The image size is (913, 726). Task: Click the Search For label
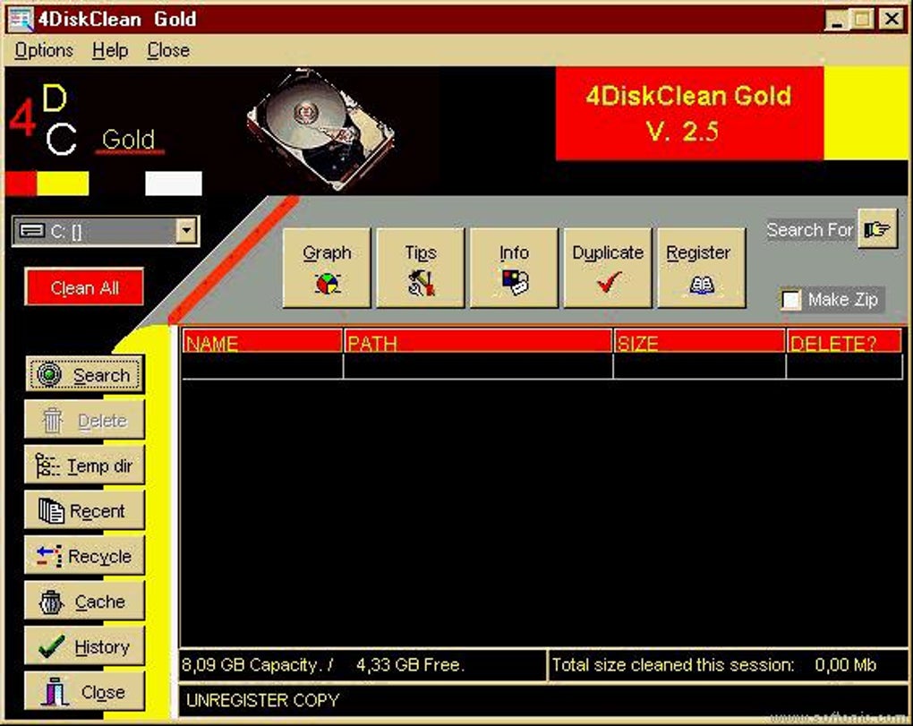coord(810,230)
